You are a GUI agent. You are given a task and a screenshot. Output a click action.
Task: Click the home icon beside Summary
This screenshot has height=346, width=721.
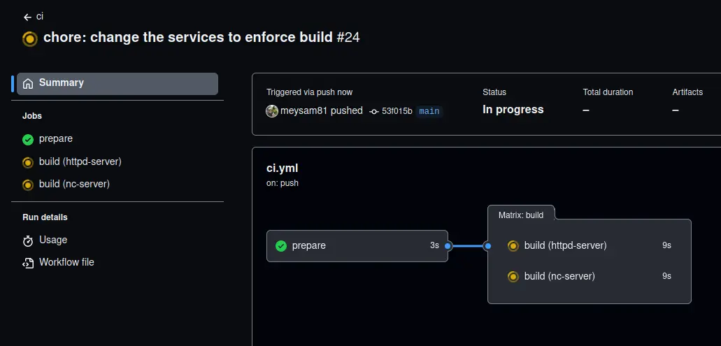pyautogui.click(x=28, y=83)
